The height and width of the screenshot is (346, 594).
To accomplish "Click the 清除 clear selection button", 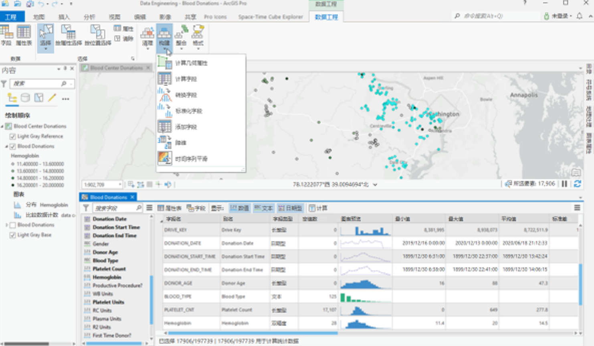I will (x=123, y=39).
